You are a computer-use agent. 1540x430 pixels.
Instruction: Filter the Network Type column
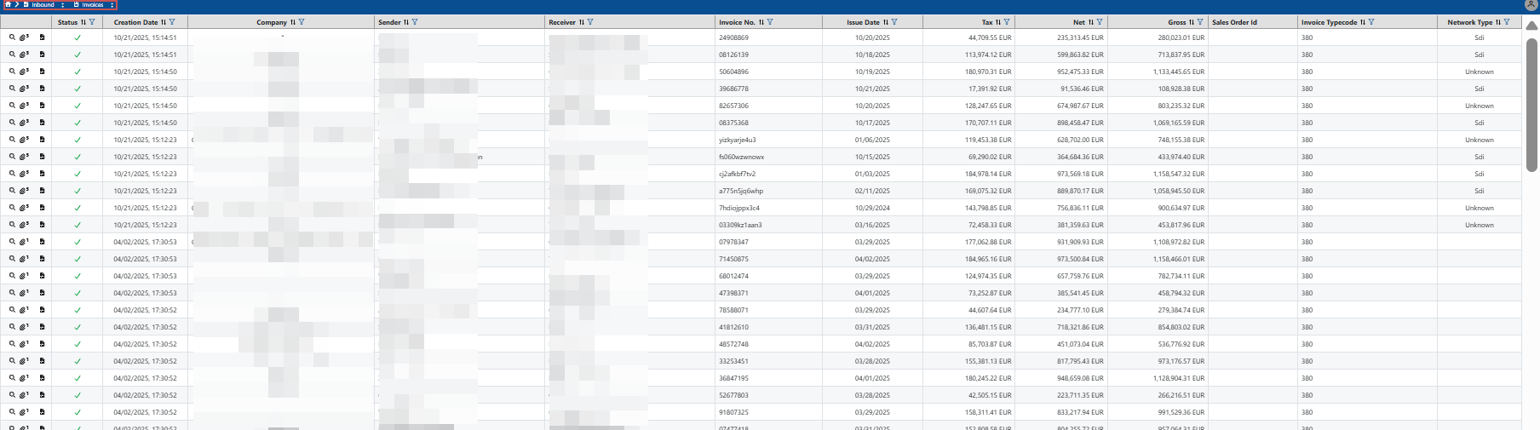click(x=1507, y=22)
